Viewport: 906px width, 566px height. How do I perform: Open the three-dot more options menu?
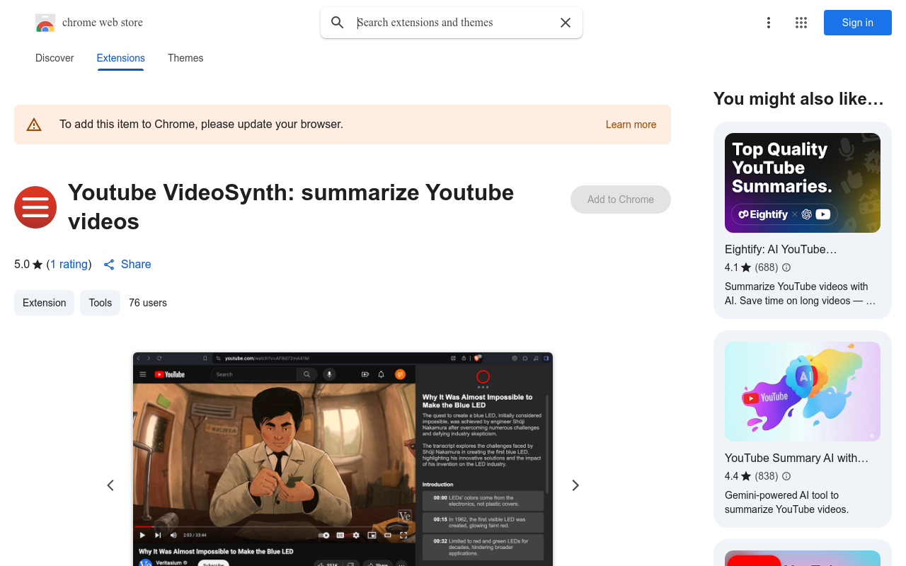click(769, 23)
